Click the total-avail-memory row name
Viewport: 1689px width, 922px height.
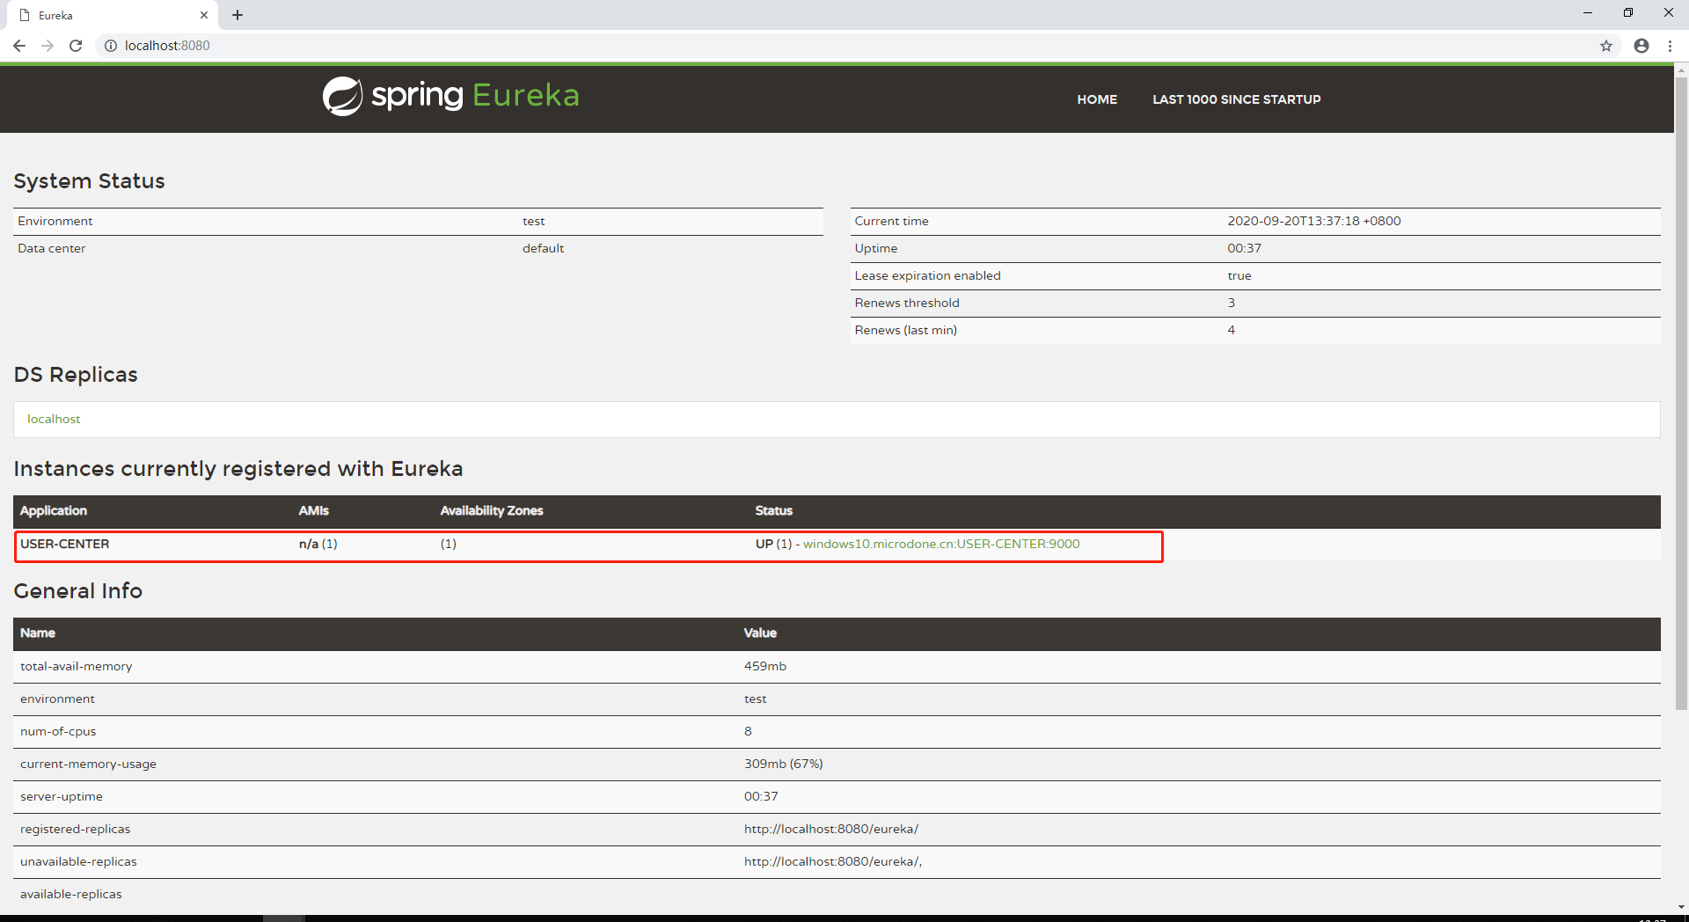pyautogui.click(x=77, y=666)
